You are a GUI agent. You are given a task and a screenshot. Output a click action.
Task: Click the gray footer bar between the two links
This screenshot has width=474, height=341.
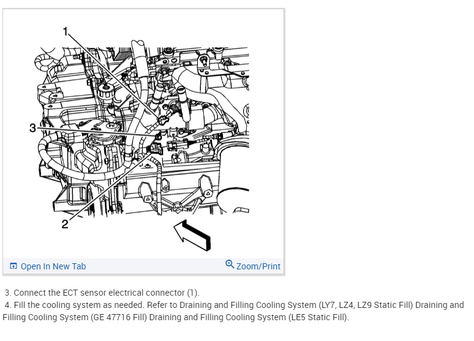pos(156,266)
